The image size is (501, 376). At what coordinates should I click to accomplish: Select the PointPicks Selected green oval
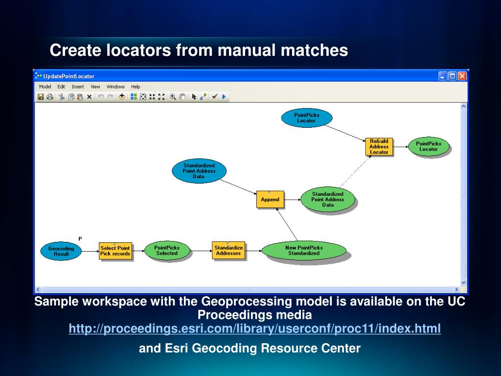click(167, 250)
